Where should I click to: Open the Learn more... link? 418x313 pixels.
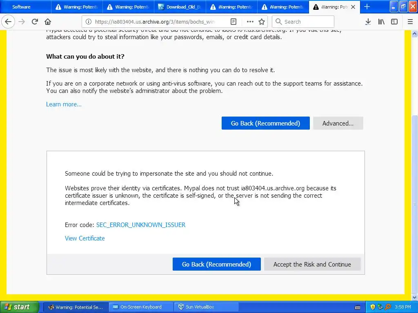[64, 104]
